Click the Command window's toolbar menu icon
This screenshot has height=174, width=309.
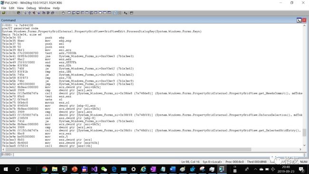[x=299, y=20]
